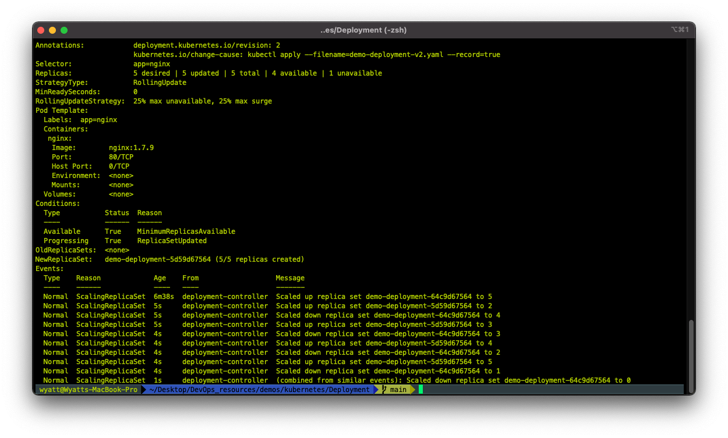Click the ~/Desktop/DevOps_resources path prompt segment
Viewport: 728px width, 438px height.
[x=260, y=390]
